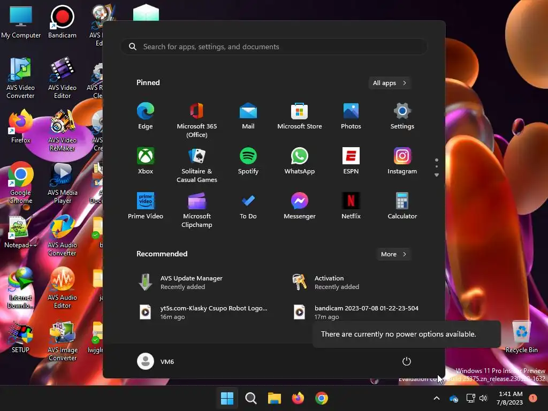Launch Instagram
The image size is (548, 411).
(x=402, y=161)
